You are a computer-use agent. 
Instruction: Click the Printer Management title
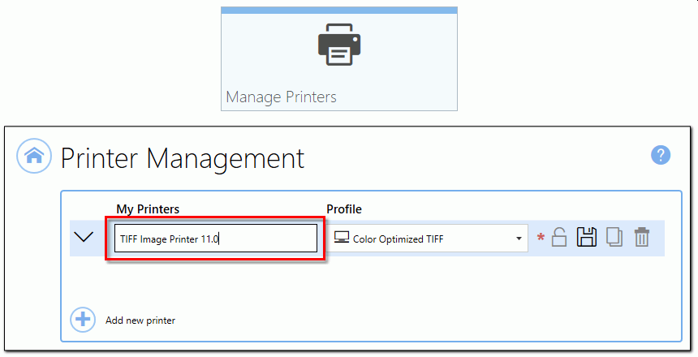[183, 158]
